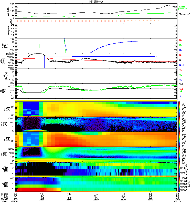Click the 2340 time tick label
Screen dimensions: 192x205
[x=150, y=200]
